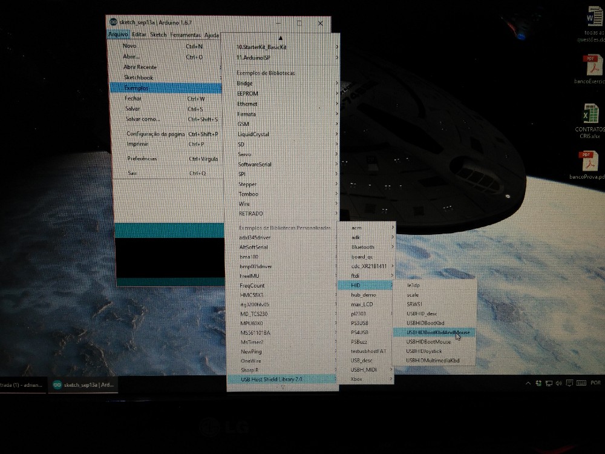The image size is (605, 454).
Task: Open Configuração da página
Action: [x=167, y=134]
